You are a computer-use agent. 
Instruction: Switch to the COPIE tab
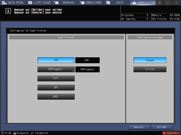click(x=117, y=2)
